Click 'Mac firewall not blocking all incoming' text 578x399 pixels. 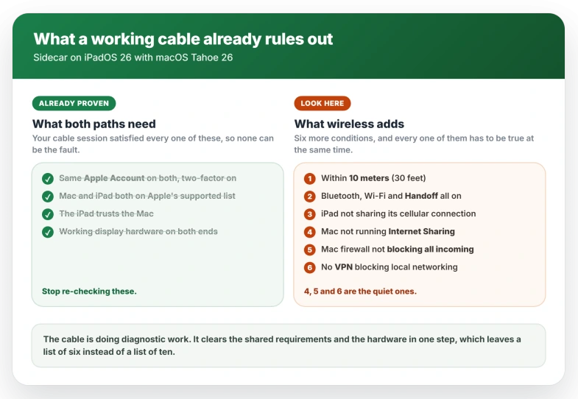tap(398, 250)
